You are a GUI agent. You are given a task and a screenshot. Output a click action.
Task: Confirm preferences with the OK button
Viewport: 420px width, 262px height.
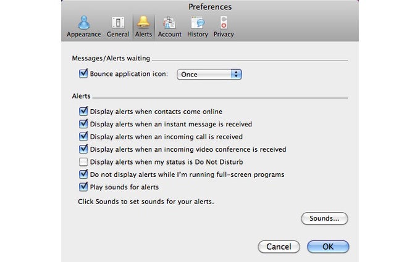[x=328, y=247]
